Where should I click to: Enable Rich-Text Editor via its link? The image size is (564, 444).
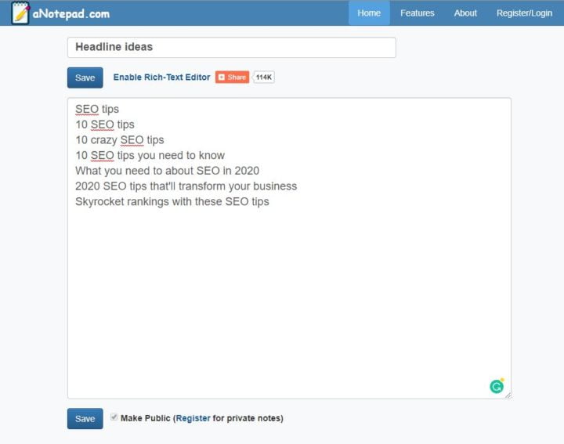pos(161,78)
